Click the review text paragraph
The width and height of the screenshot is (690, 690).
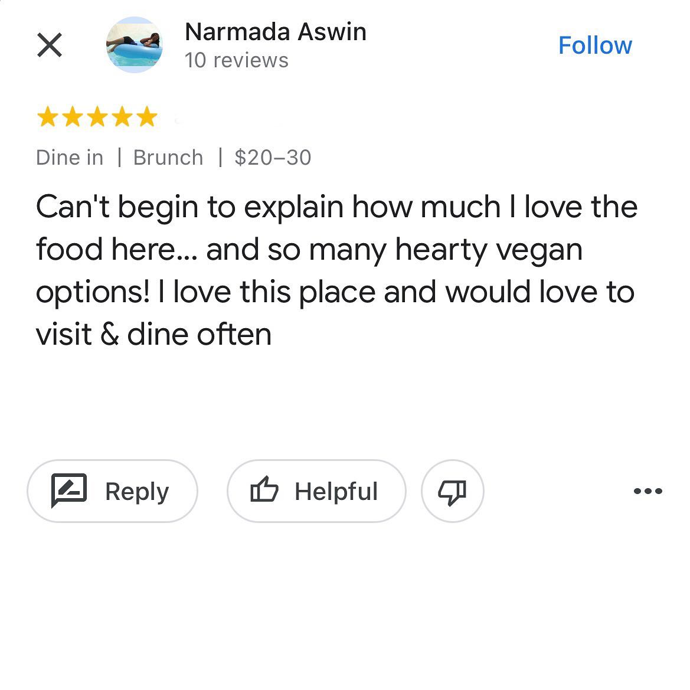pos(336,270)
